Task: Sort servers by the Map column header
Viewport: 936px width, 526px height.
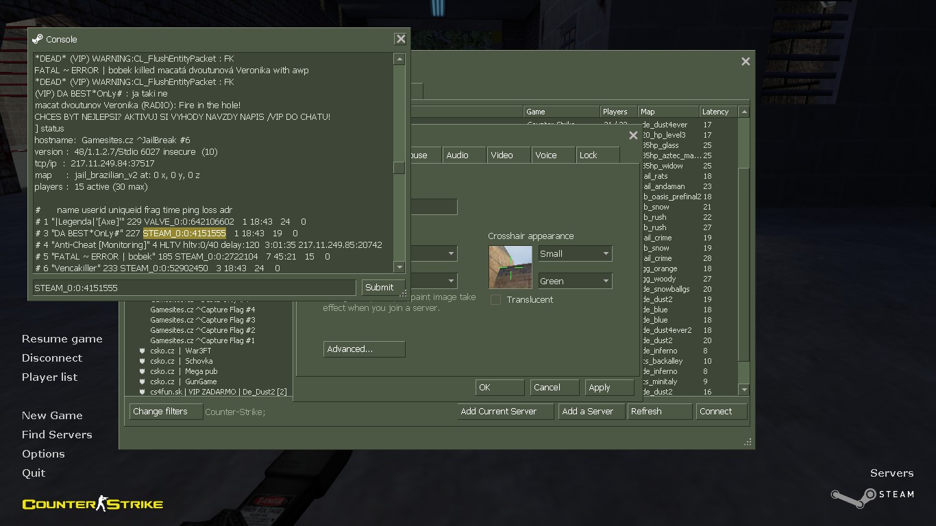Action: tap(668, 112)
